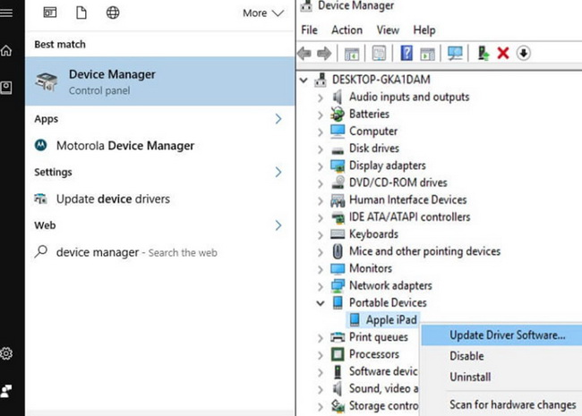
Task: Expand the More filters dropdown
Action: (x=263, y=13)
